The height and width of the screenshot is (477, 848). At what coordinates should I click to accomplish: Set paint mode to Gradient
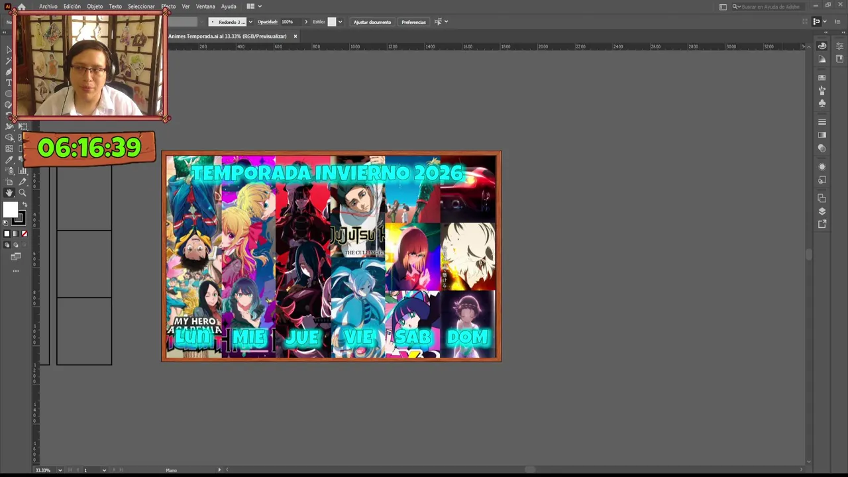coord(15,233)
